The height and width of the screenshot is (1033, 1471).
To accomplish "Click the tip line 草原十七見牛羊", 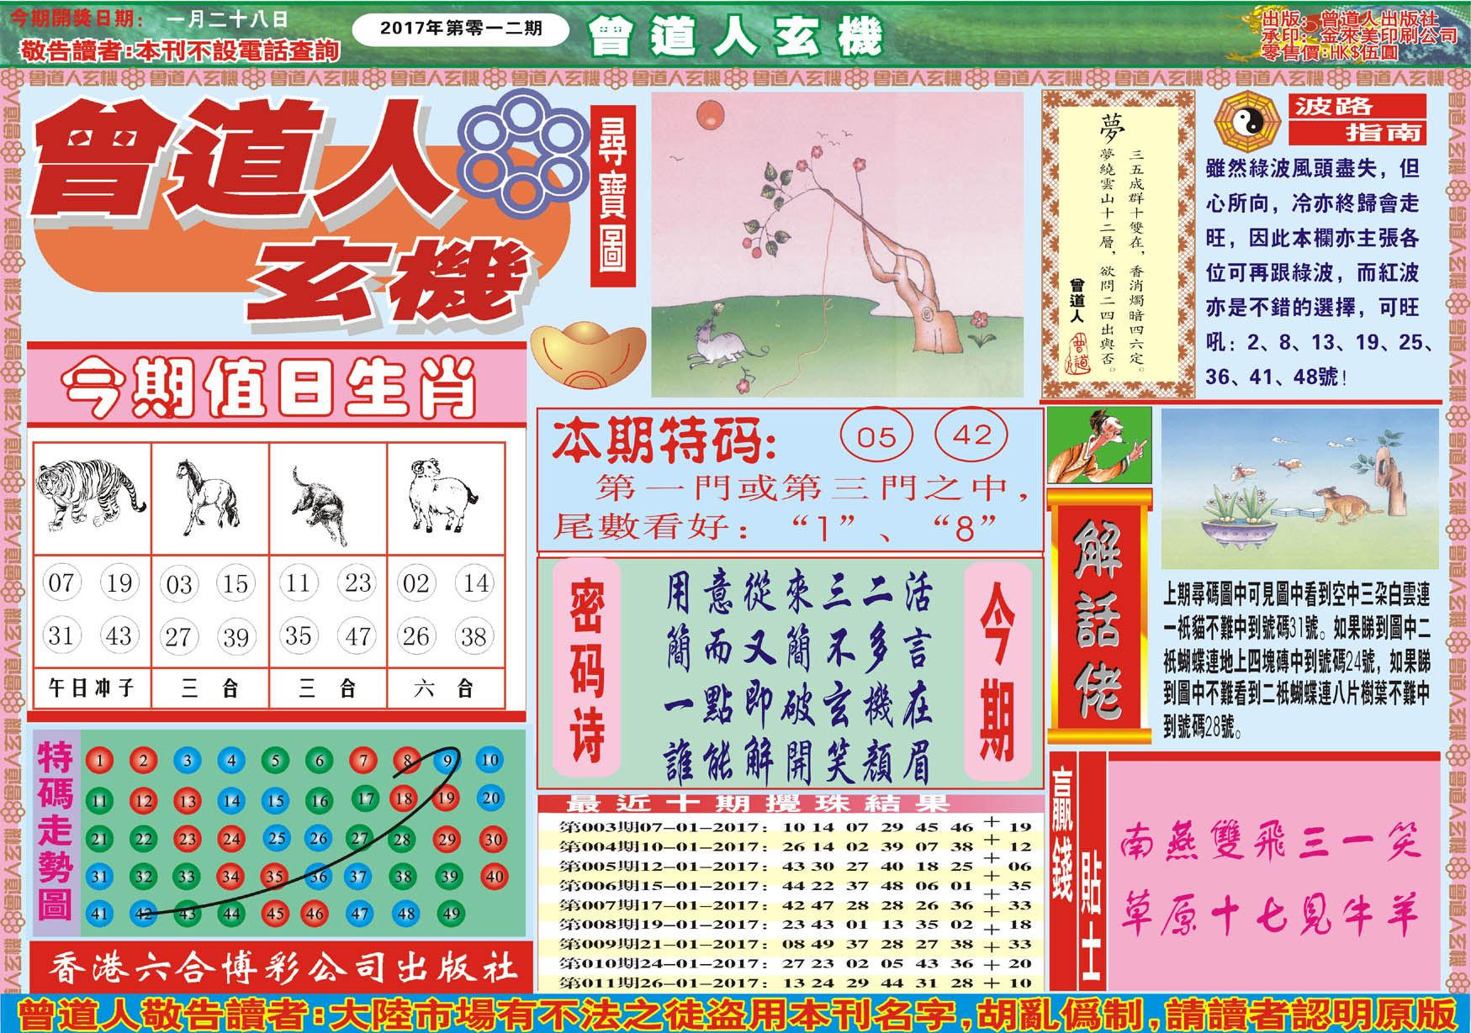I will 1270,914.
